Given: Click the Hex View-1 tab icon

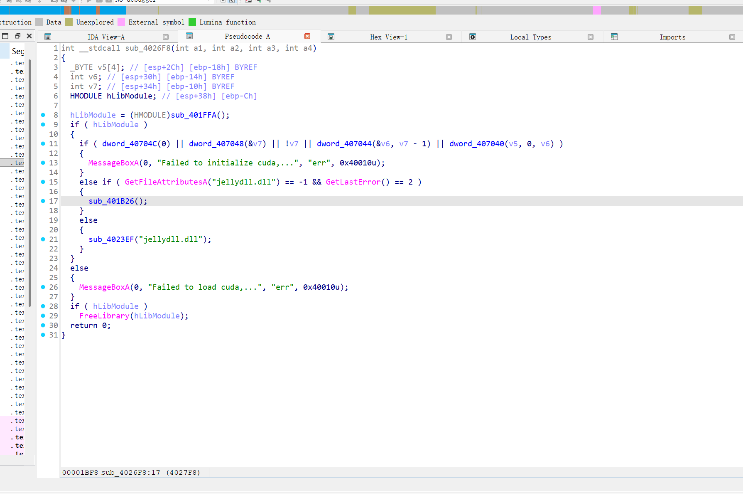Looking at the screenshot, I should pos(331,37).
